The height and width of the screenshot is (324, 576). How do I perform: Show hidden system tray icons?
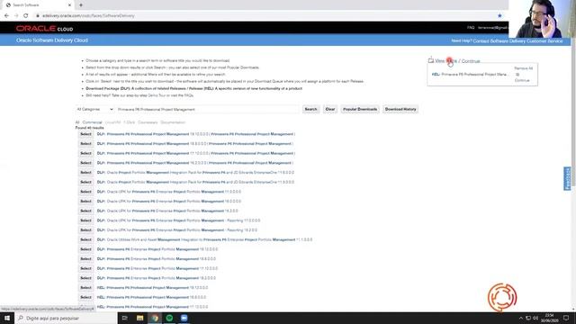(x=520, y=318)
